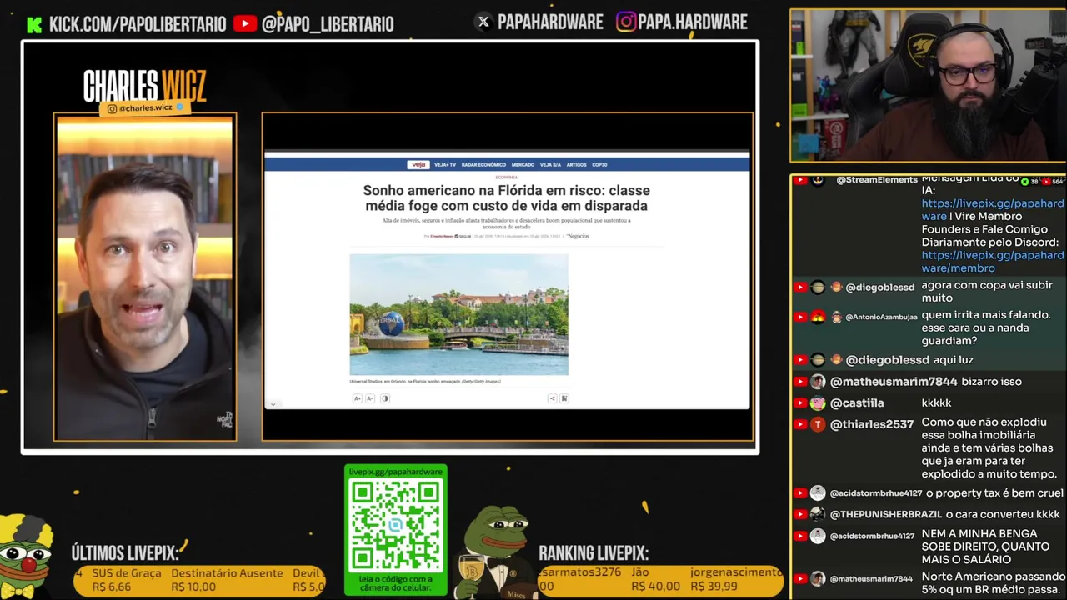
Task: Open the Veja logo in site header
Action: (418, 164)
